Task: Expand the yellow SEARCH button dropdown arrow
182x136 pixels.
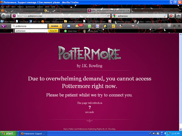Action: coord(61,26)
